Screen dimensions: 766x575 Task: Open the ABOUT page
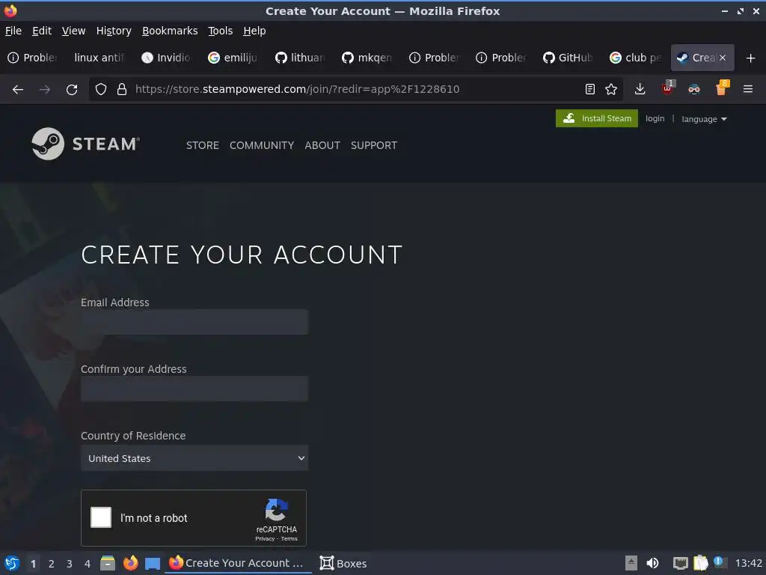pos(322,145)
